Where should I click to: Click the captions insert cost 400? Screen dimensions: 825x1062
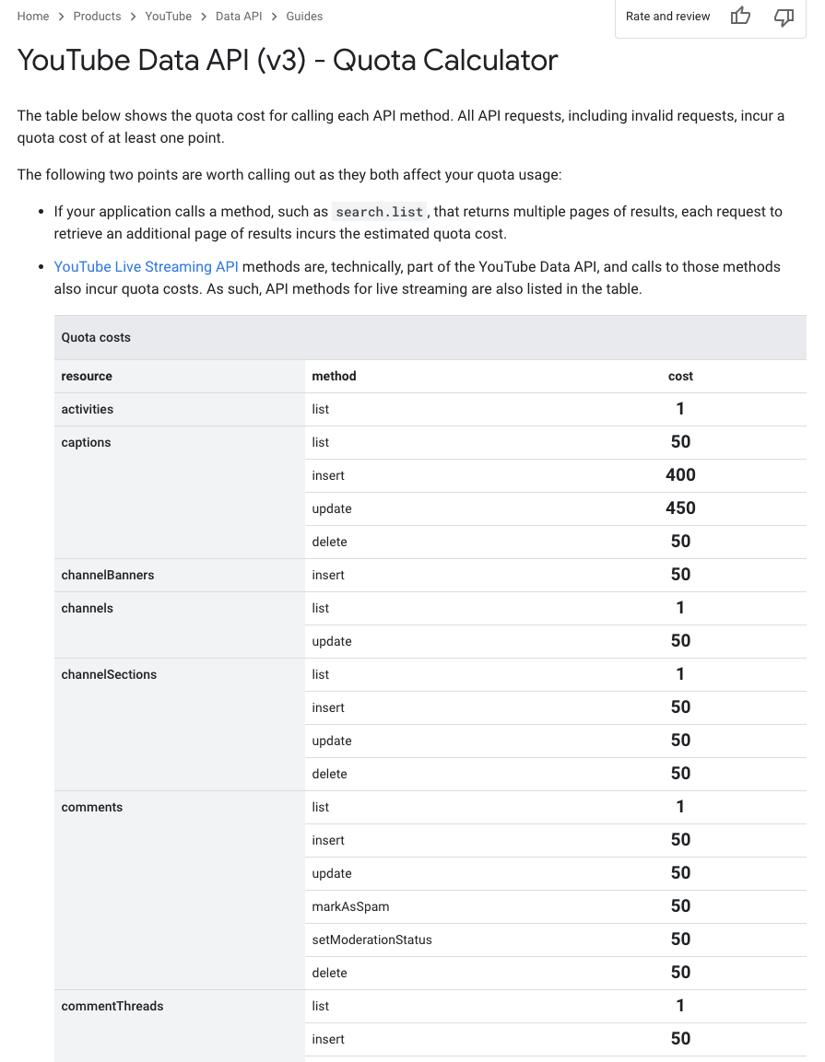coord(680,475)
